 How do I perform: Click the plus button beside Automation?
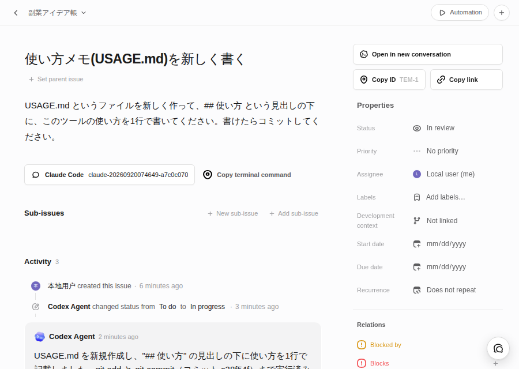502,13
